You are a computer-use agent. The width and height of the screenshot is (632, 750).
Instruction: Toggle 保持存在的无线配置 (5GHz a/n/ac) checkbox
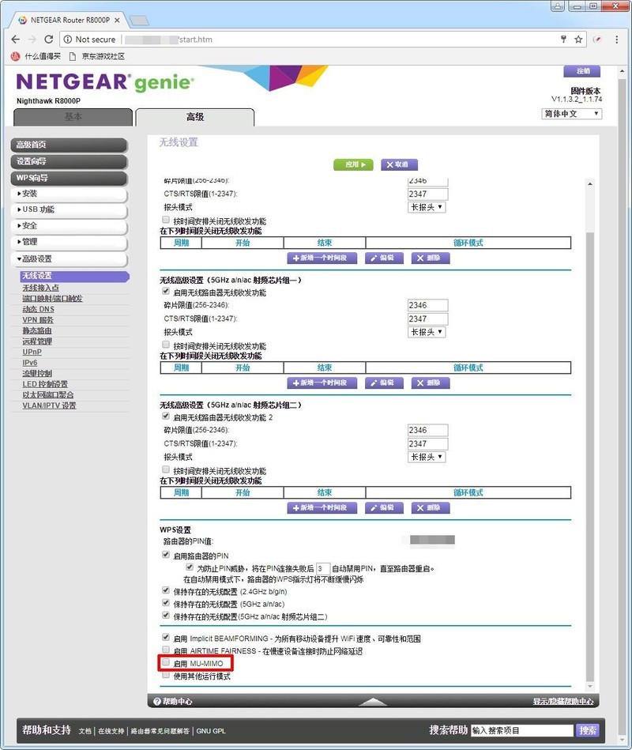pyautogui.click(x=166, y=603)
